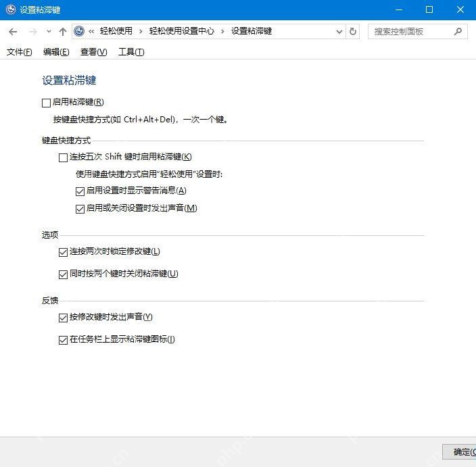The width and height of the screenshot is (476, 467).
Task: Click the search magnifier icon
Action: coord(458,31)
